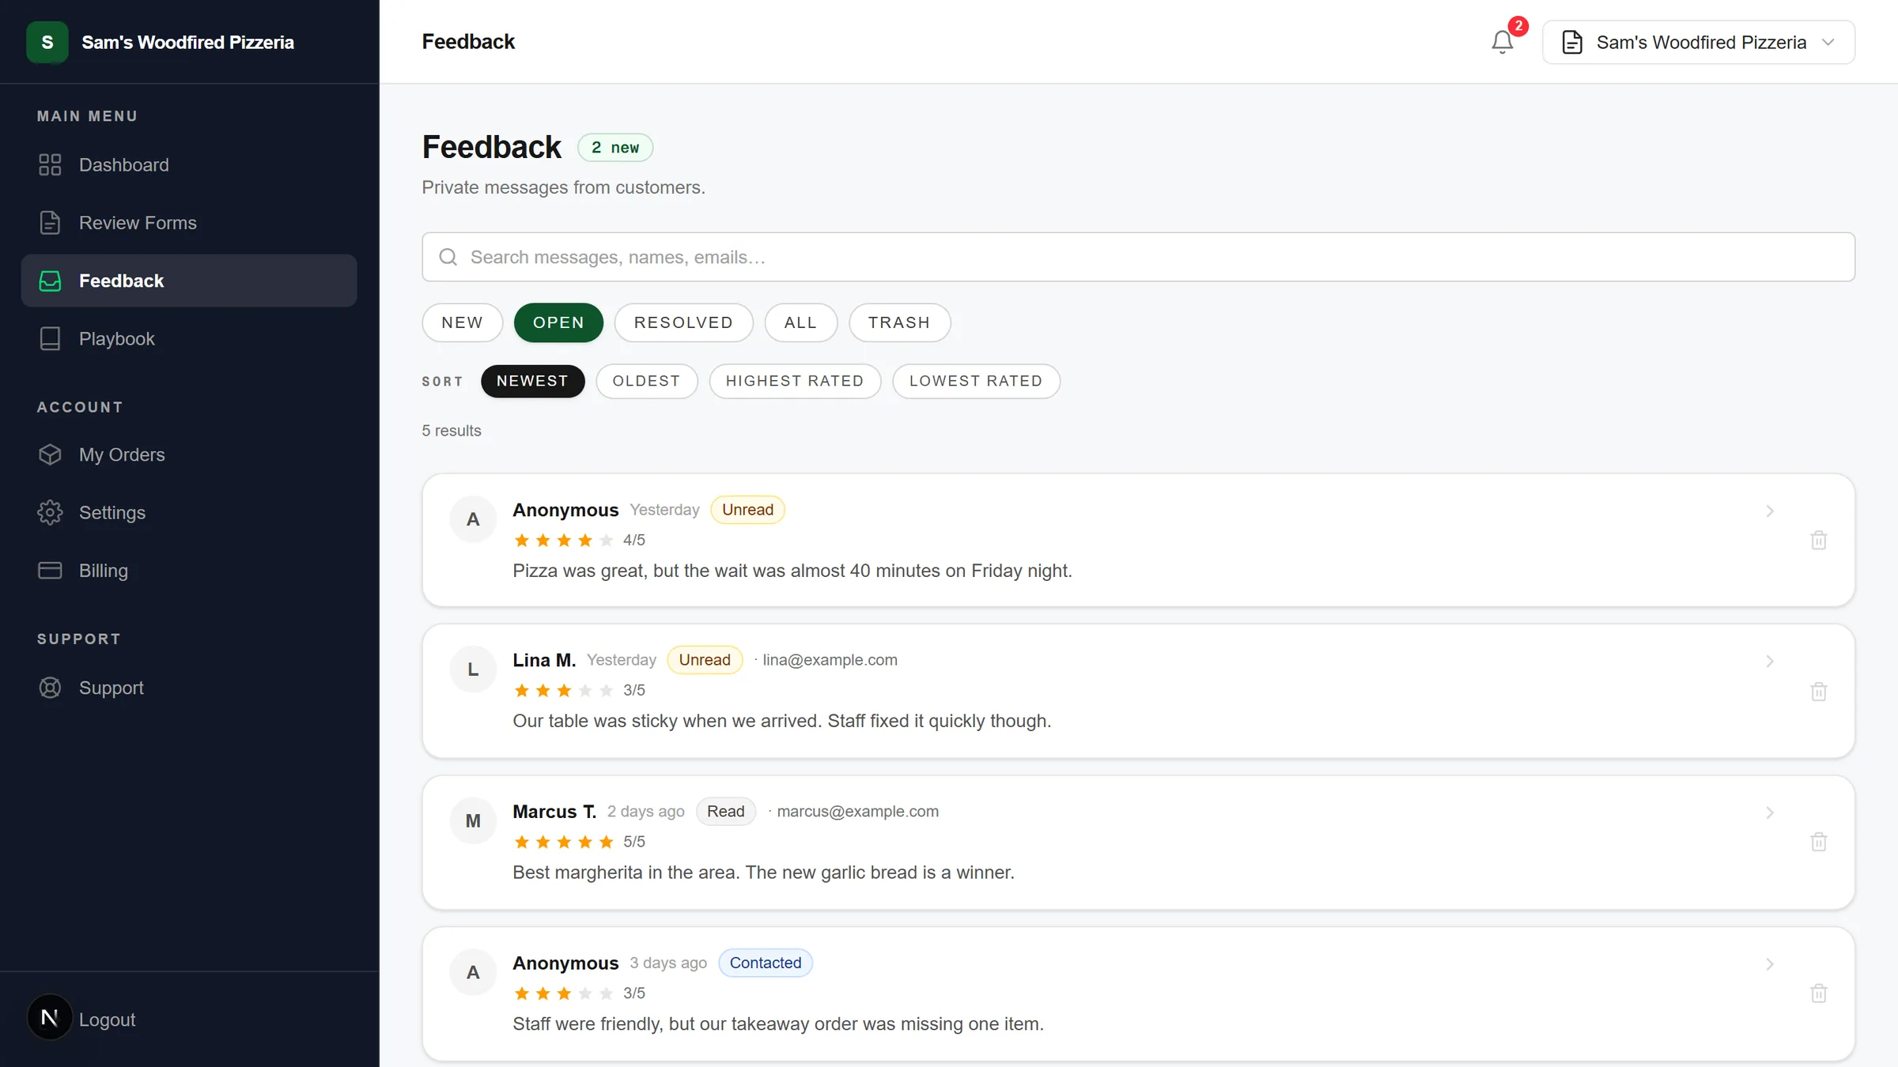Expand Lina M.'s feedback with its chevron
This screenshot has height=1067, width=1898.
point(1770,661)
